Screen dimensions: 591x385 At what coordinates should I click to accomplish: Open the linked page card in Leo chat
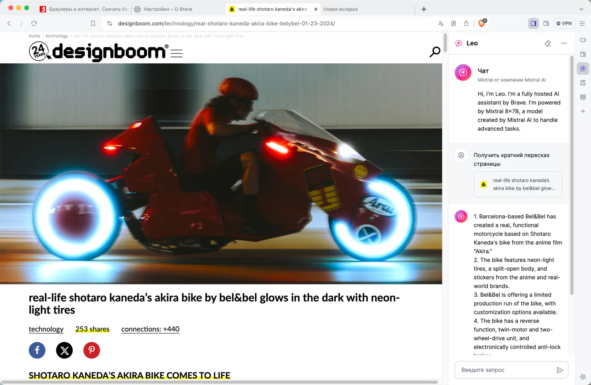tap(518, 184)
